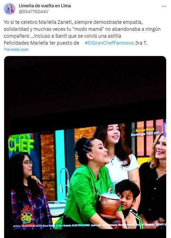Click the purple channel badge at the photo's top-right
Screen dimensions: 171x238
[x=165, y=129]
